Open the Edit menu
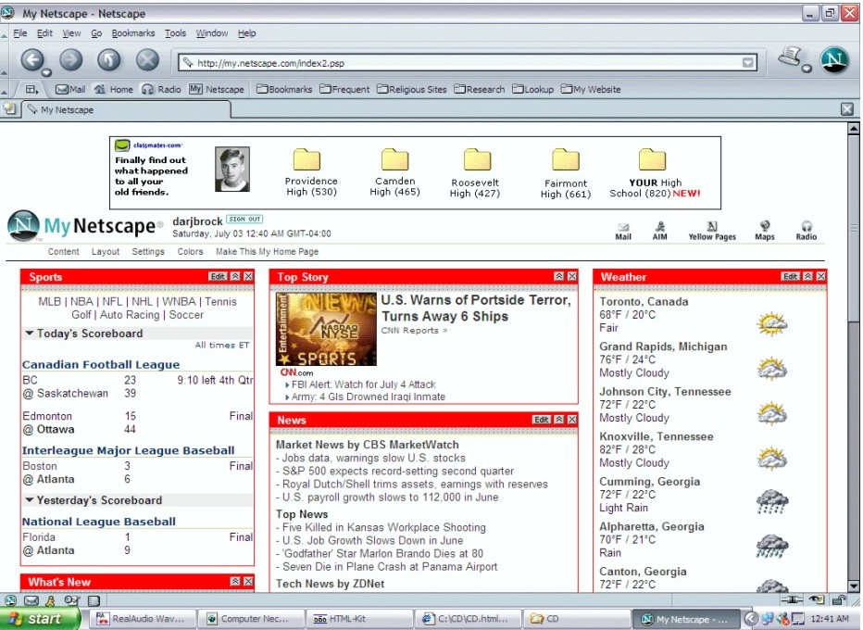 click(x=44, y=33)
